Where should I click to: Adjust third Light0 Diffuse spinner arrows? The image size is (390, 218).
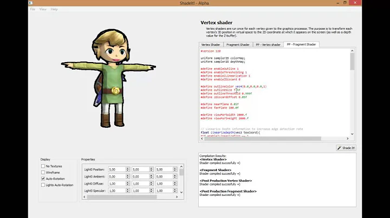click(x=175, y=183)
